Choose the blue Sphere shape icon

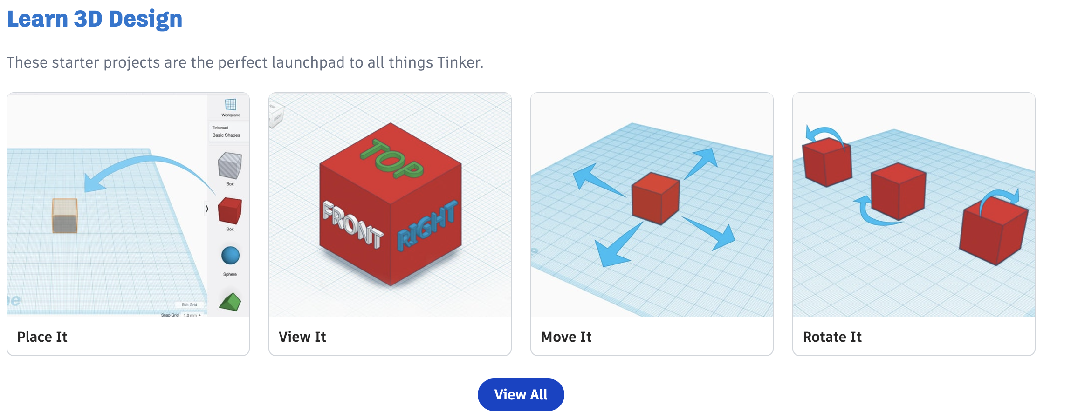(x=230, y=256)
